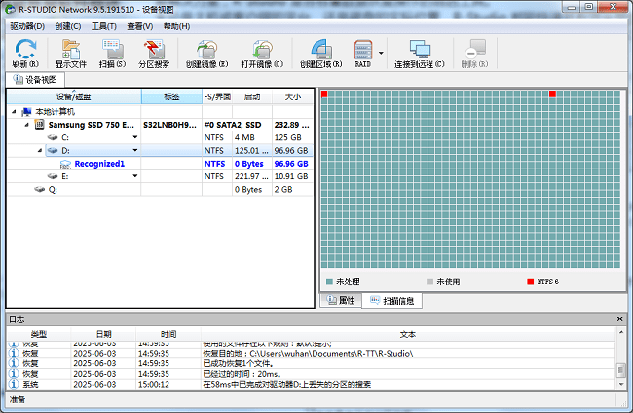Image resolution: width=633 pixels, height=413 pixels.
Task: Select the Recognized1 partition entry
Action: coord(99,164)
